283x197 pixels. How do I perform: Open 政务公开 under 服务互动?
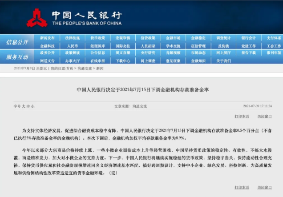click(x=47, y=53)
